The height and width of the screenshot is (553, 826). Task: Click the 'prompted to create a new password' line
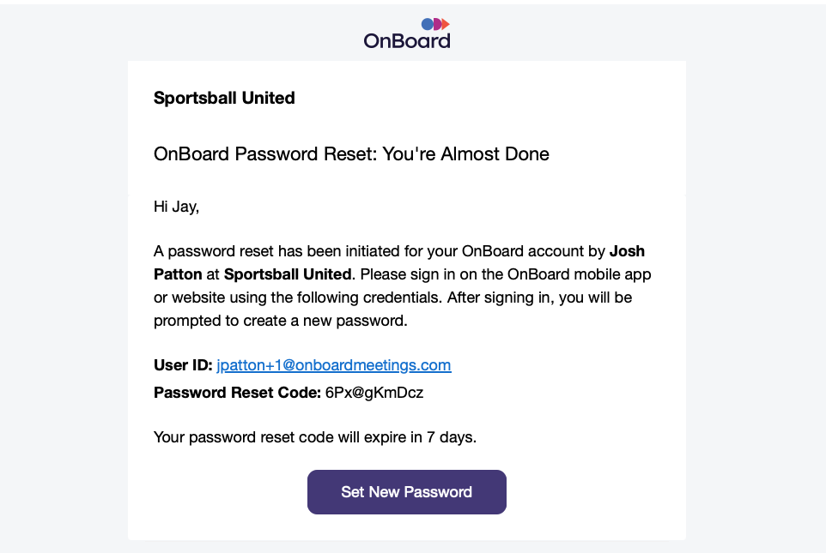click(x=279, y=321)
